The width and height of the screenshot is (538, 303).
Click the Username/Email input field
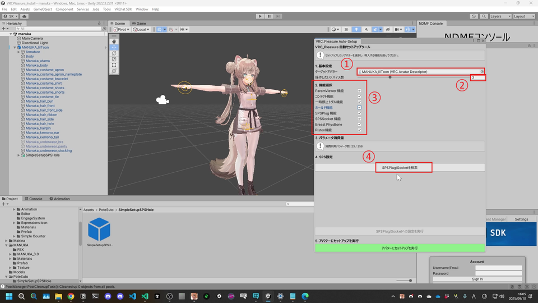point(498,268)
